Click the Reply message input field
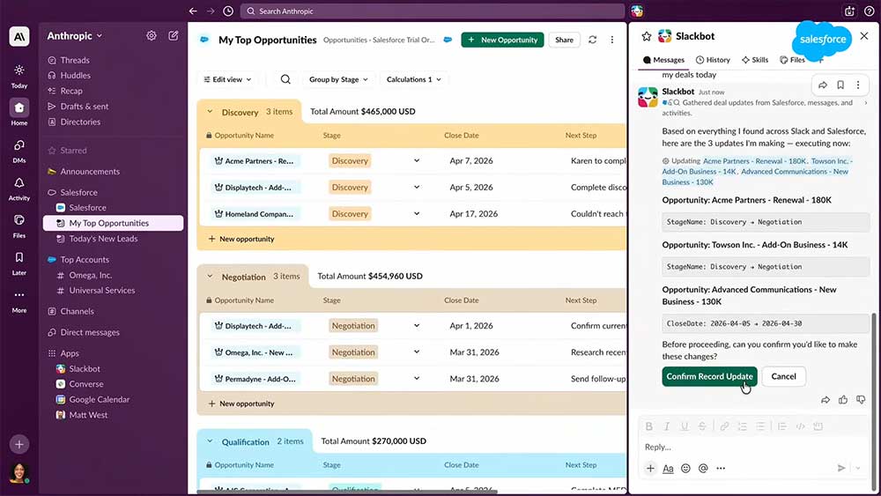This screenshot has height=496, width=881. click(x=740, y=447)
